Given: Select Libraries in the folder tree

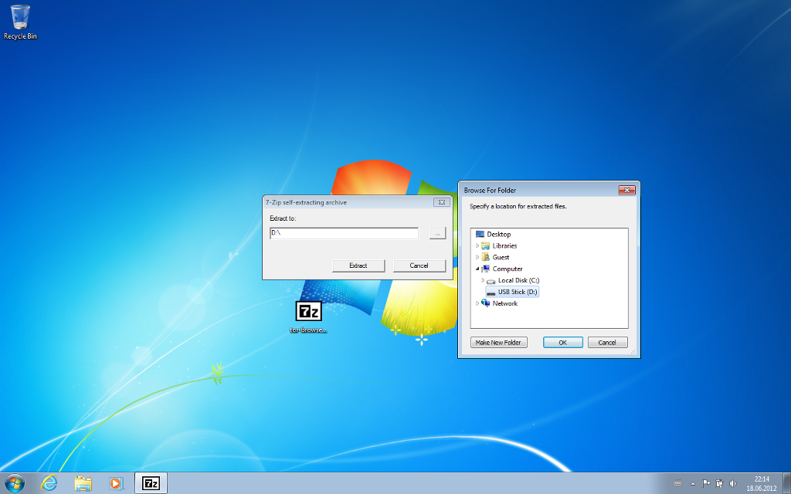Looking at the screenshot, I should pyautogui.click(x=498, y=246).
